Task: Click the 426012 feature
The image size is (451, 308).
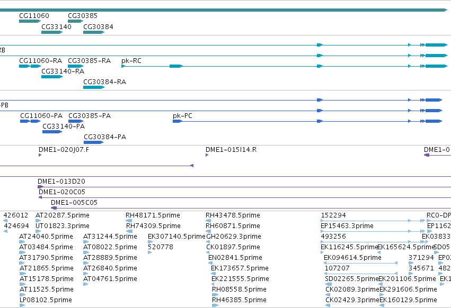Action: pyautogui.click(x=5, y=221)
